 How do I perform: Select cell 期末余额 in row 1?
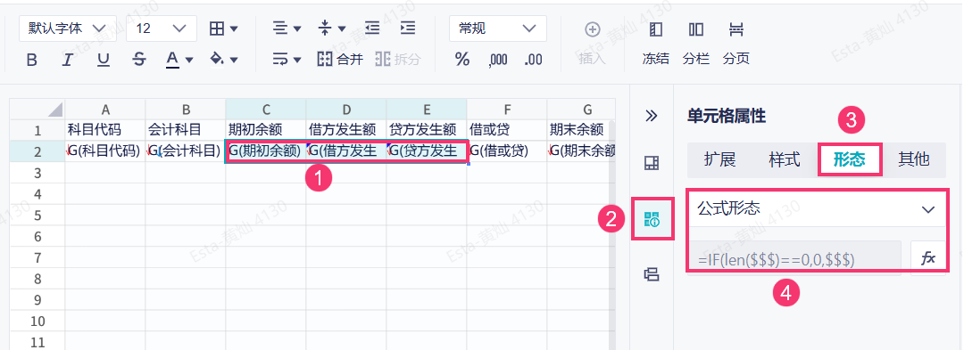point(581,130)
